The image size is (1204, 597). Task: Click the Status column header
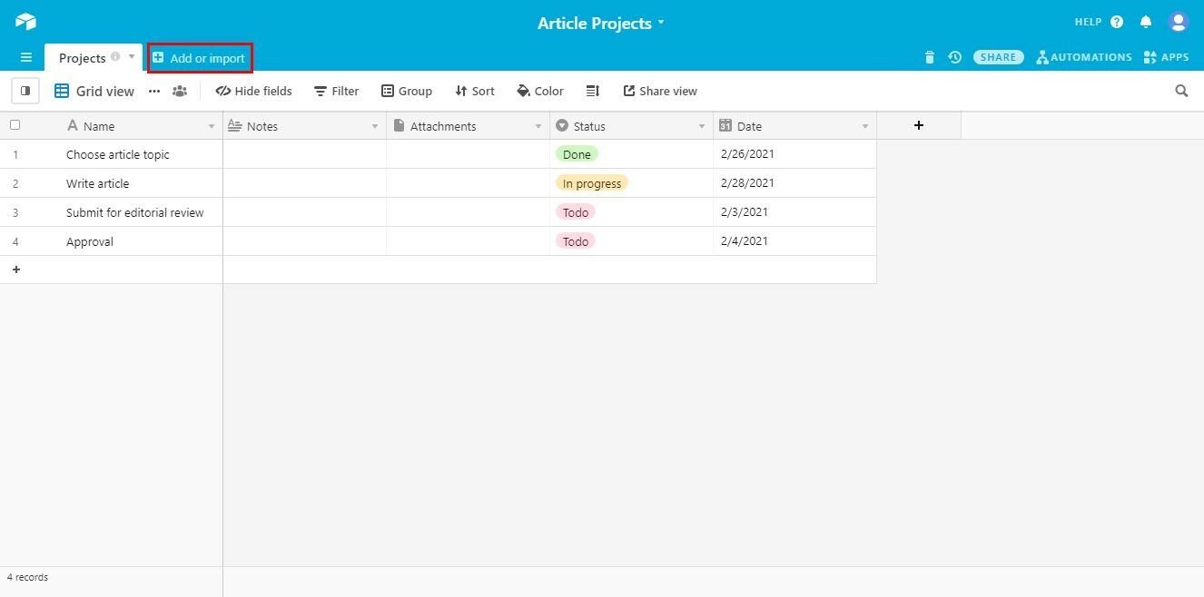[632, 126]
